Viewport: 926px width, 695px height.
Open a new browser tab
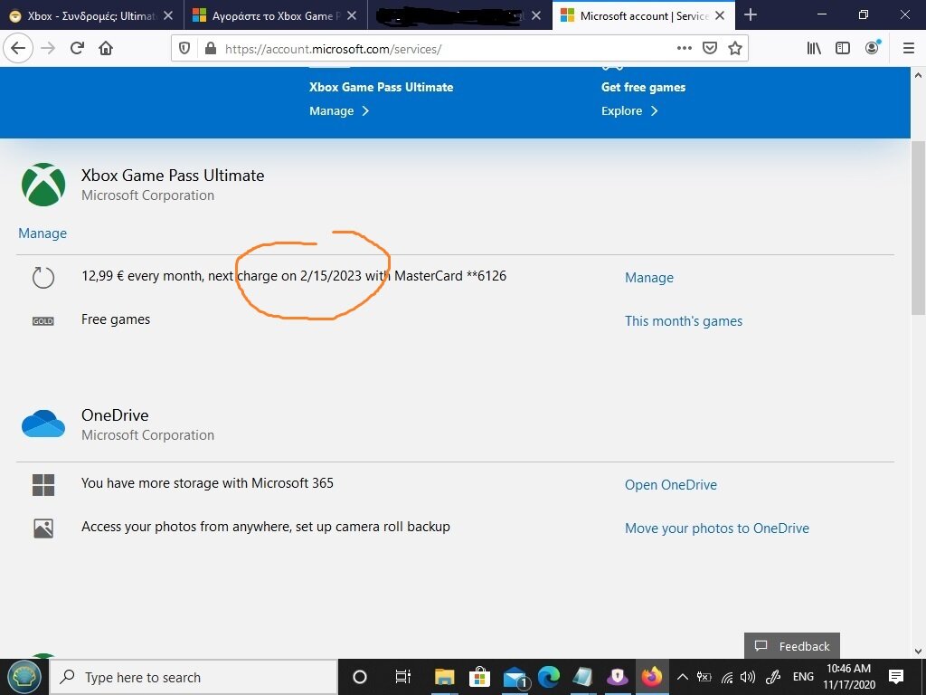pyautogui.click(x=750, y=15)
